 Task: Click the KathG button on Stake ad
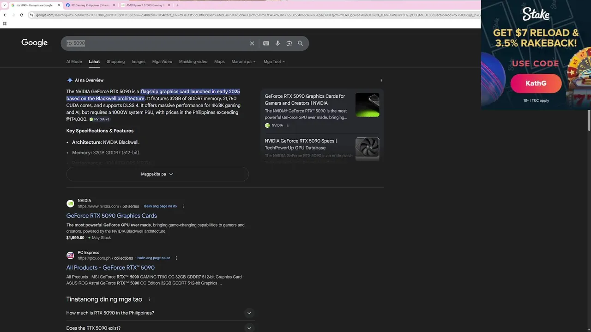[x=536, y=83]
